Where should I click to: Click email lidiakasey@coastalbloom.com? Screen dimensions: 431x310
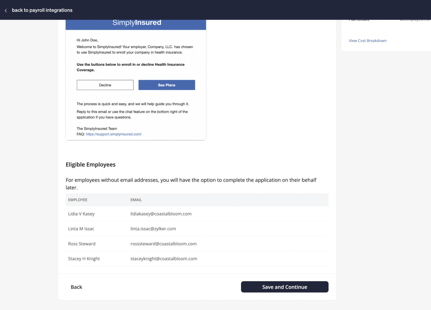tap(161, 214)
